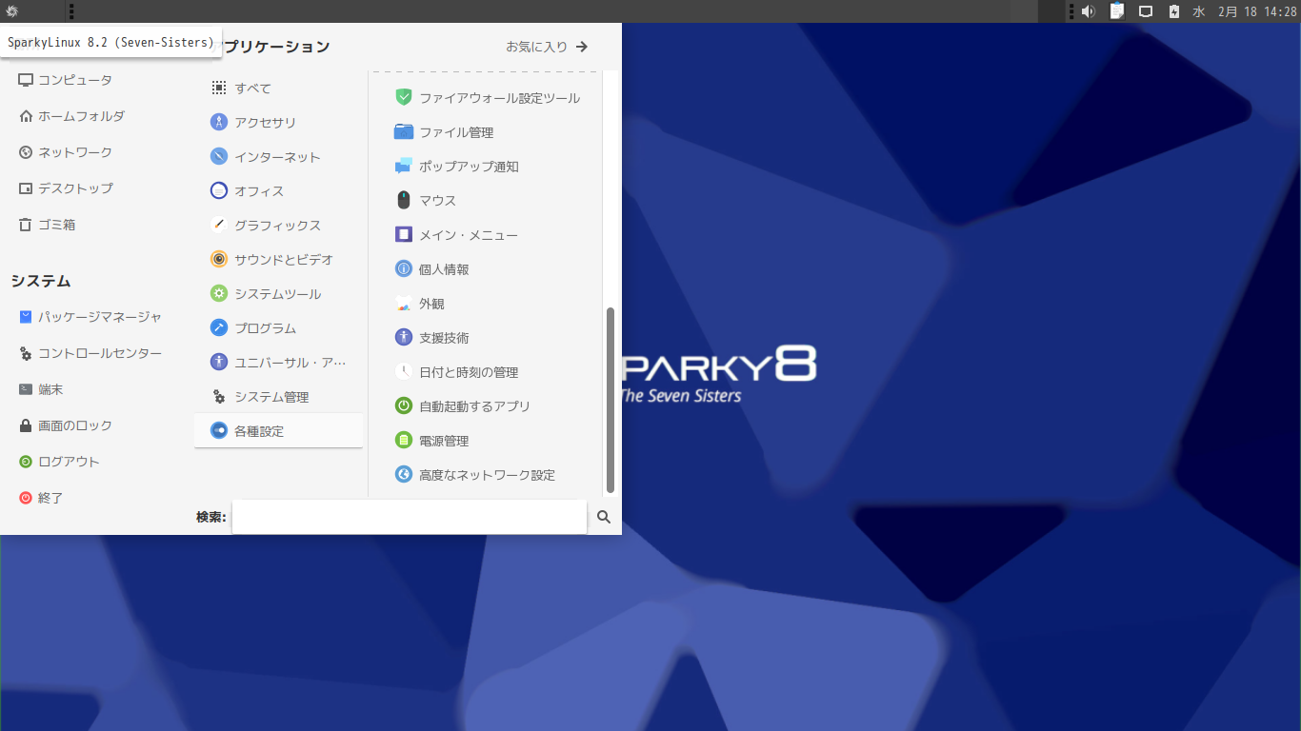The width and height of the screenshot is (1301, 731).
Task: Select the System Tools (システムツール) category
Action: (x=278, y=294)
